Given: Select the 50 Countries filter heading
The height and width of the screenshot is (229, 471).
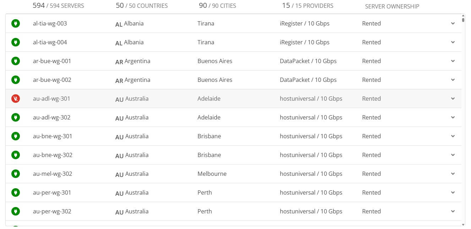Looking at the screenshot, I should tap(142, 6).
